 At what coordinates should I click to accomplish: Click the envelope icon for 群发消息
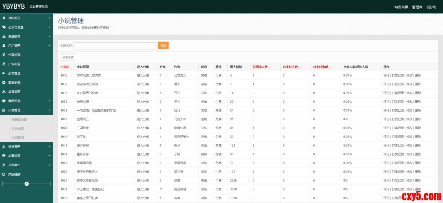(x=4, y=82)
